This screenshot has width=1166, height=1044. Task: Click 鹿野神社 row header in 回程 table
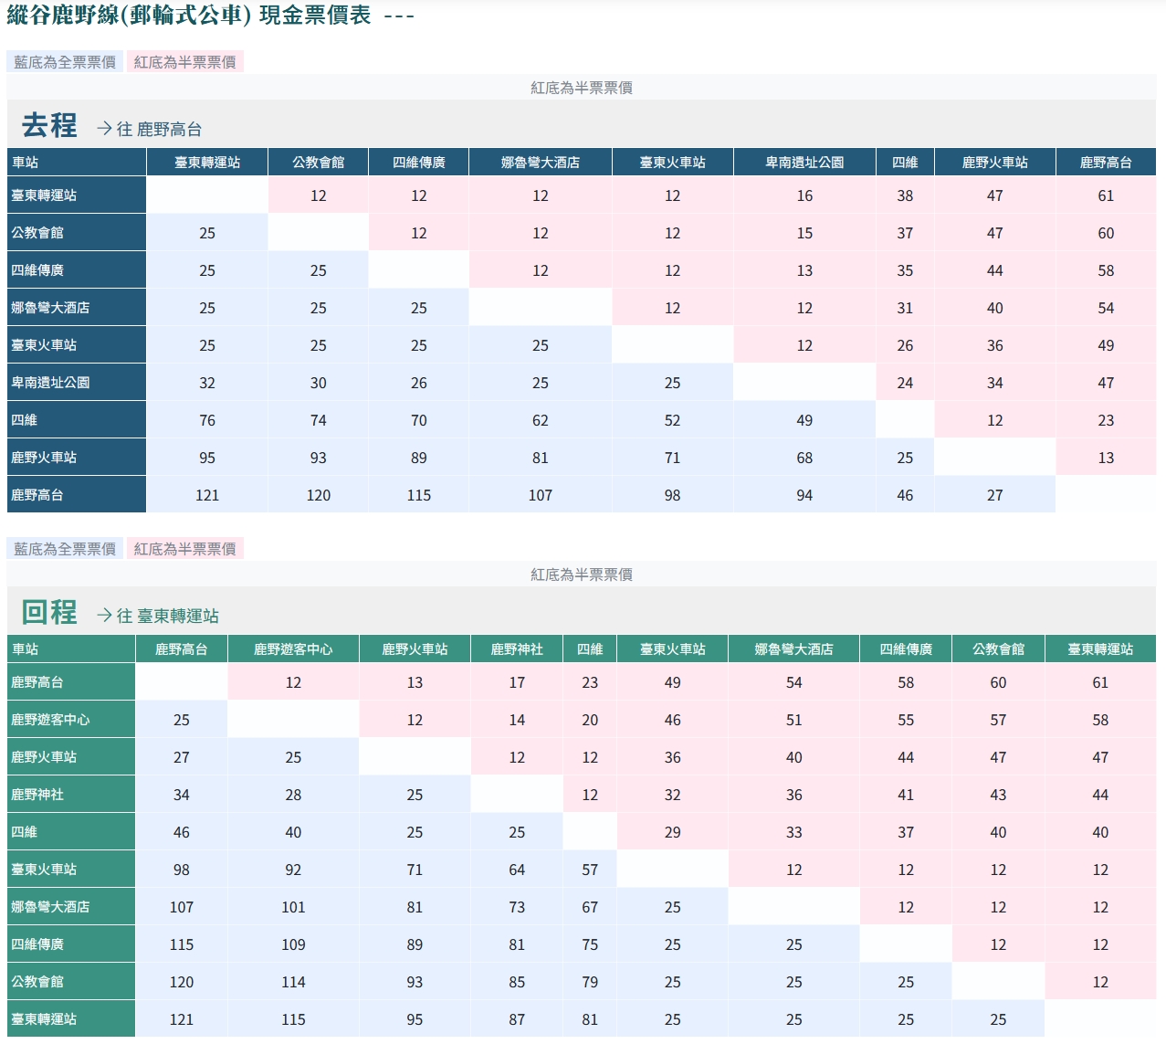(x=37, y=795)
